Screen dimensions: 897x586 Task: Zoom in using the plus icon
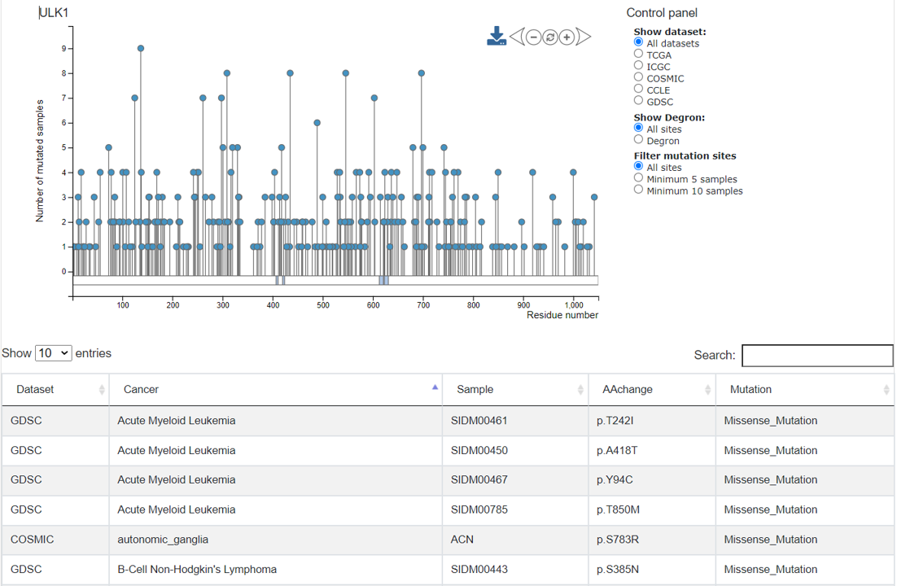click(x=567, y=37)
